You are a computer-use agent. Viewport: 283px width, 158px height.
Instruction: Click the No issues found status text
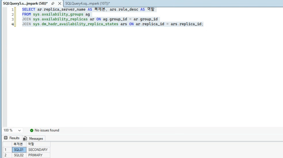pos(47,130)
